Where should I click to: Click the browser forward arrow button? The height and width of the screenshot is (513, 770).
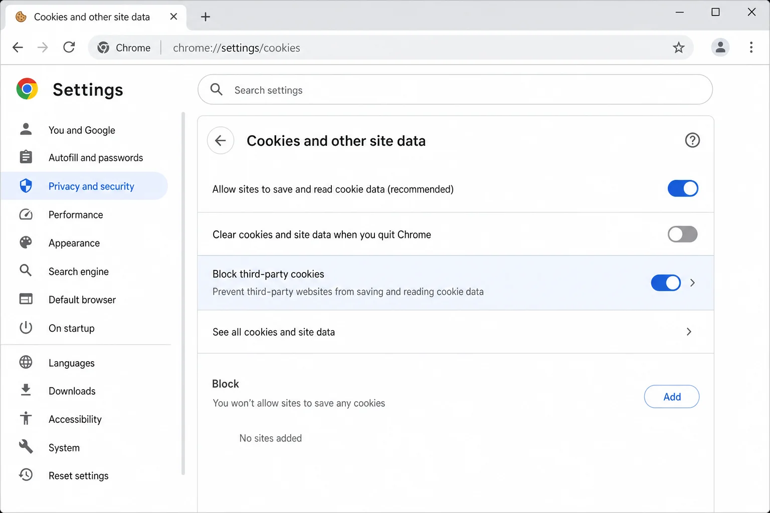[x=43, y=48]
